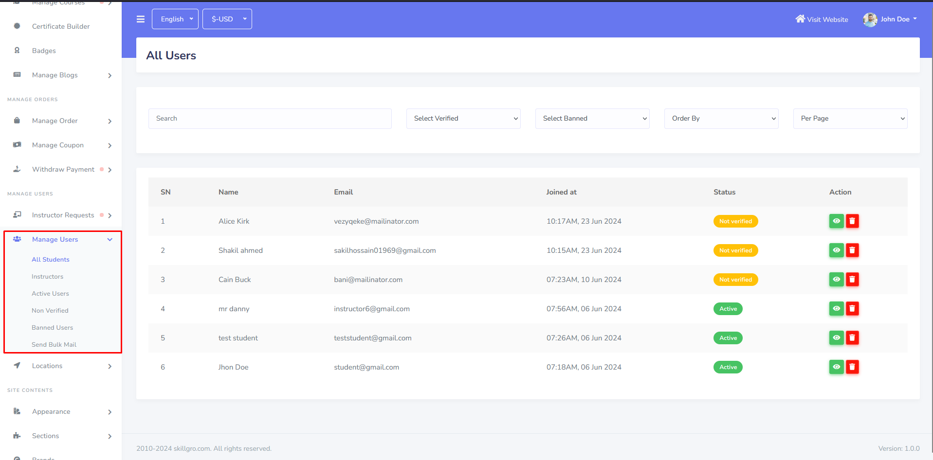Image resolution: width=933 pixels, height=460 pixels.
Task: Click the Sections puzzle icon
Action: (x=17, y=436)
